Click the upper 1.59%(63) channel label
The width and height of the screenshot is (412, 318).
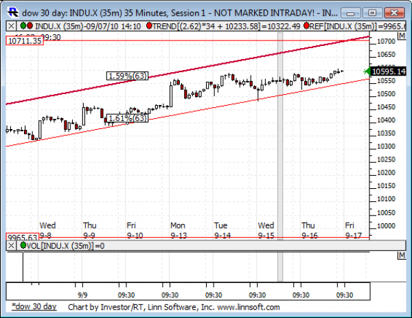pos(128,76)
